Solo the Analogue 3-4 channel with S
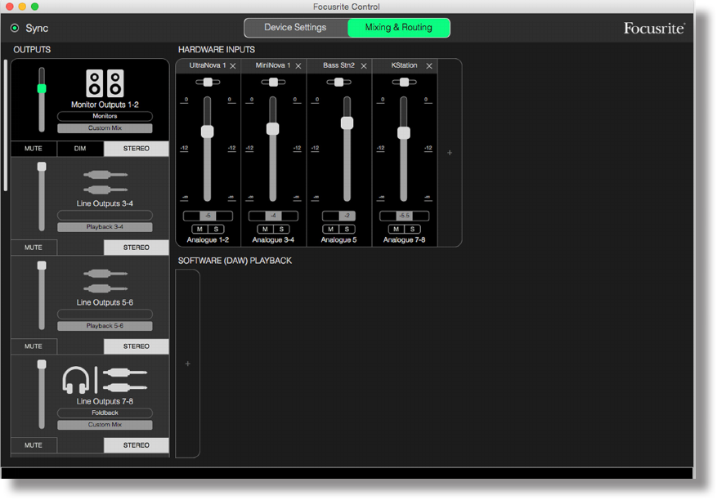717x500 pixels. (x=281, y=229)
